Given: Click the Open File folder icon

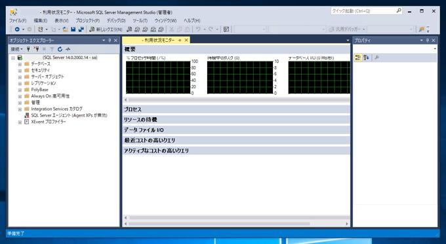Looking at the screenshot, I should [65, 29].
